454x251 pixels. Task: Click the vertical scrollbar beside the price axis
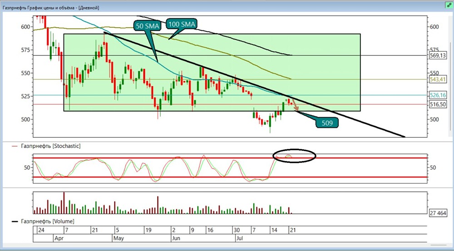click(x=449, y=87)
